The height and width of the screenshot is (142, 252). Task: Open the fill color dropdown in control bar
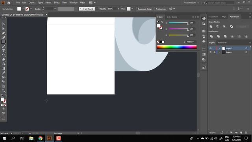click(22, 9)
